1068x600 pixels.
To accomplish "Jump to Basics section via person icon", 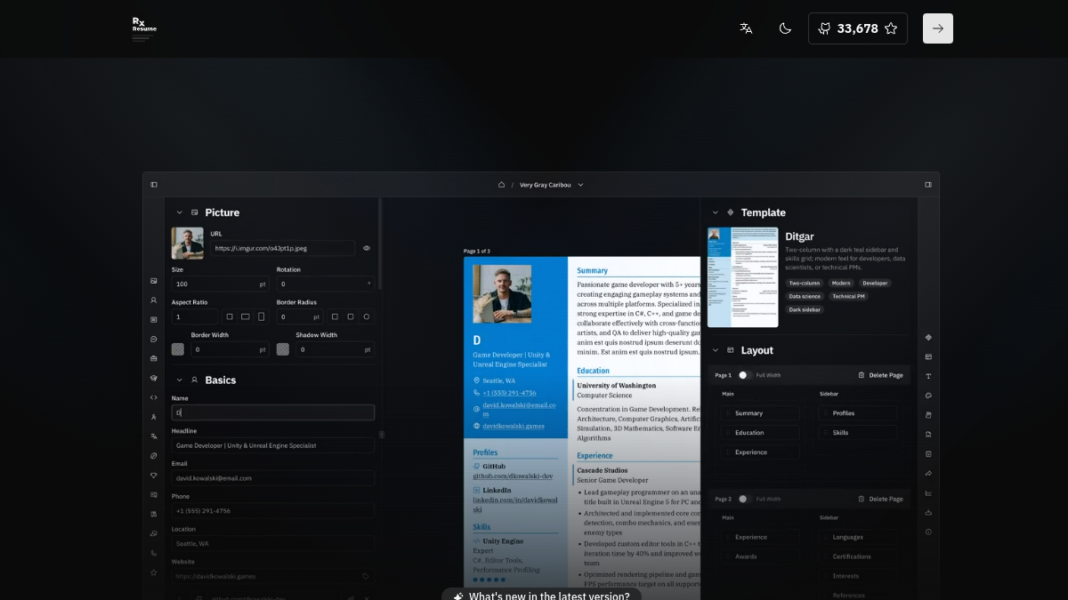I will click(154, 300).
